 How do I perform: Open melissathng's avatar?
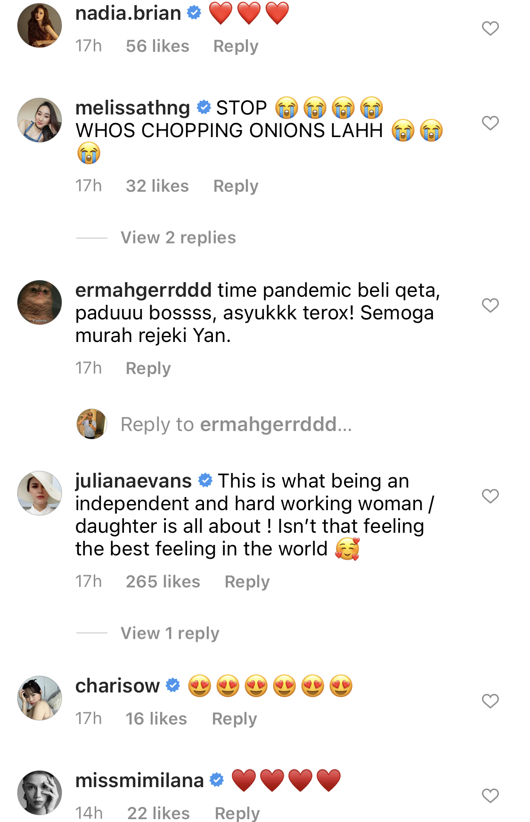(x=40, y=120)
